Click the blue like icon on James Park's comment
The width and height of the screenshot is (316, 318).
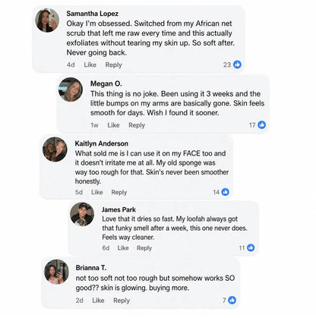point(251,247)
